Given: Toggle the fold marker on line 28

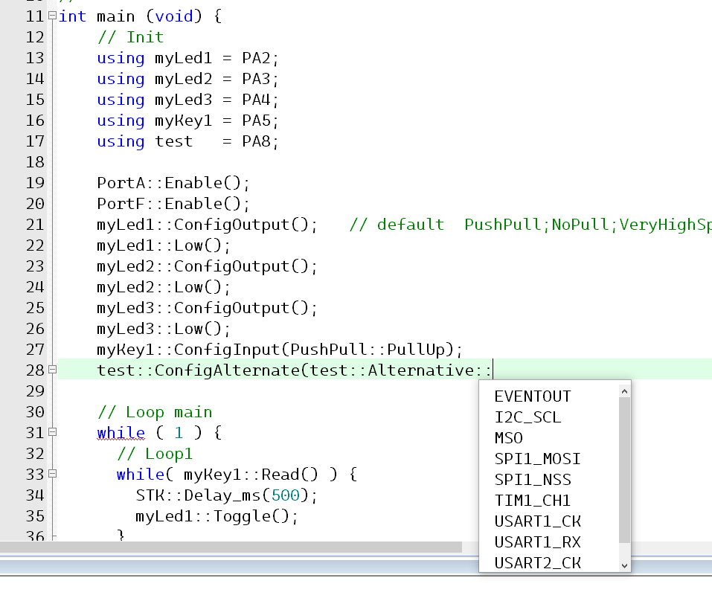Looking at the screenshot, I should pos(51,370).
